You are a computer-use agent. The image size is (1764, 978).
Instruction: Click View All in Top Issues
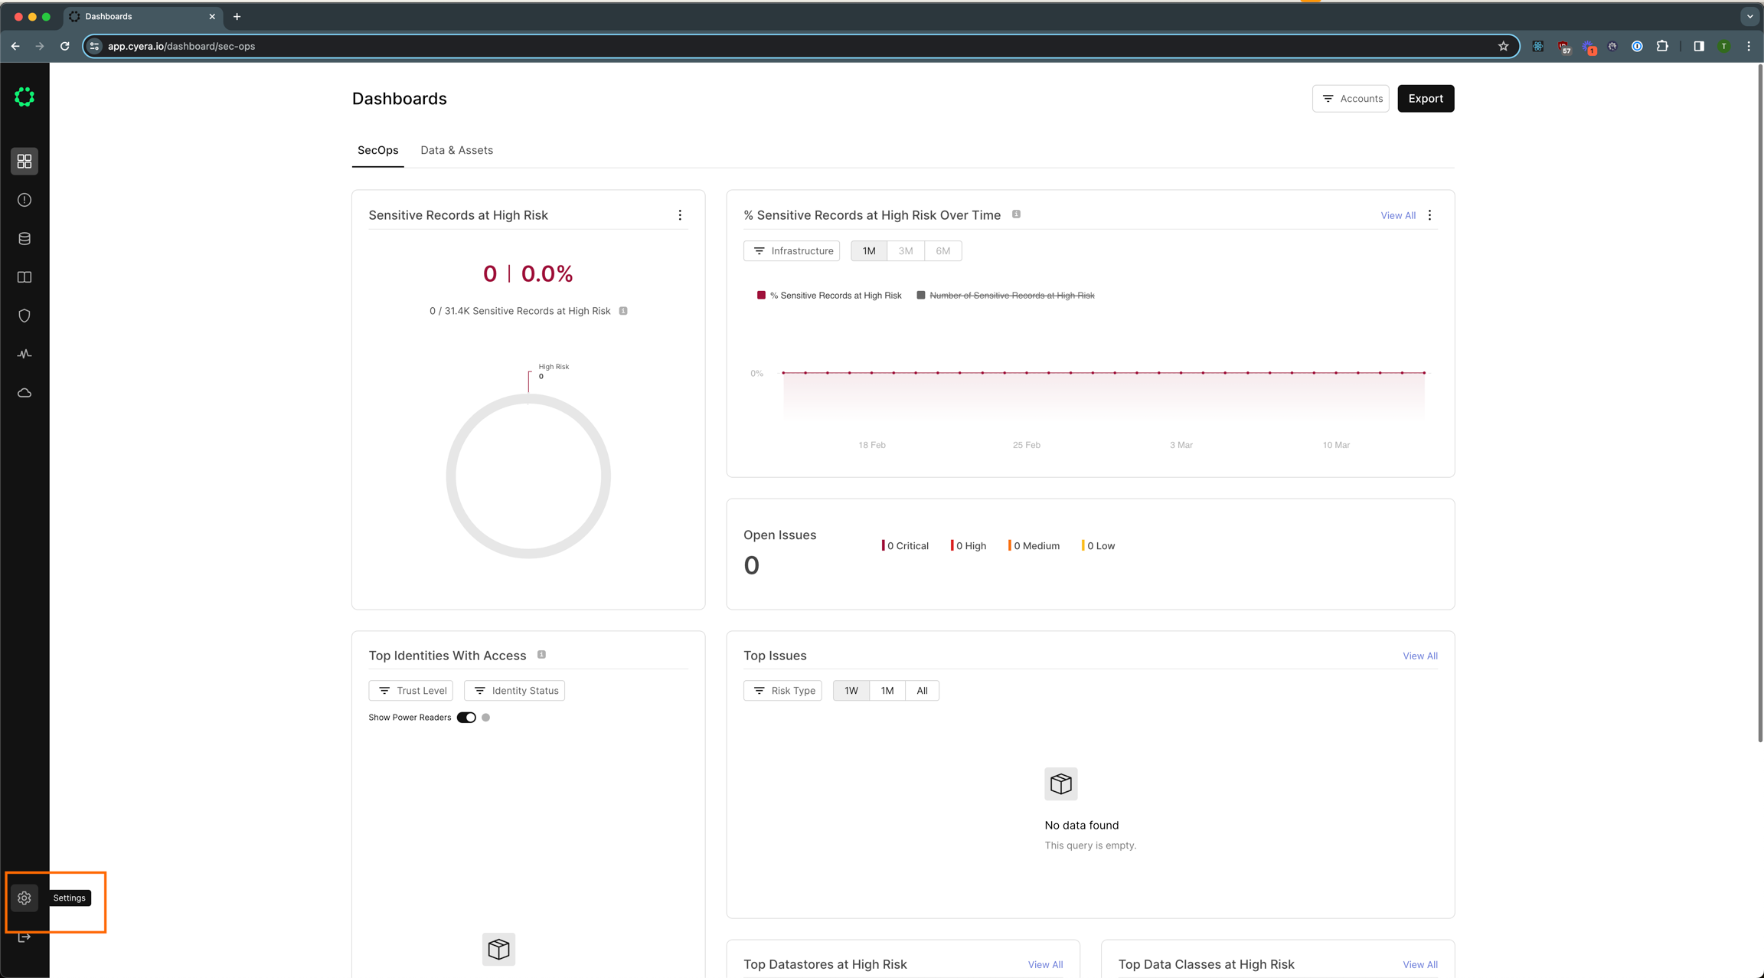(1419, 656)
